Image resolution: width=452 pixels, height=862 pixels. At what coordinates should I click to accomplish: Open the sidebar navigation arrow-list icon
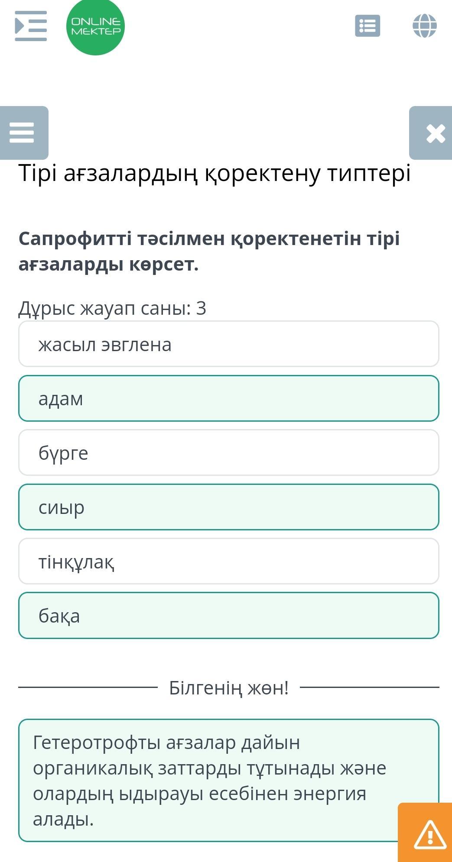(x=31, y=26)
